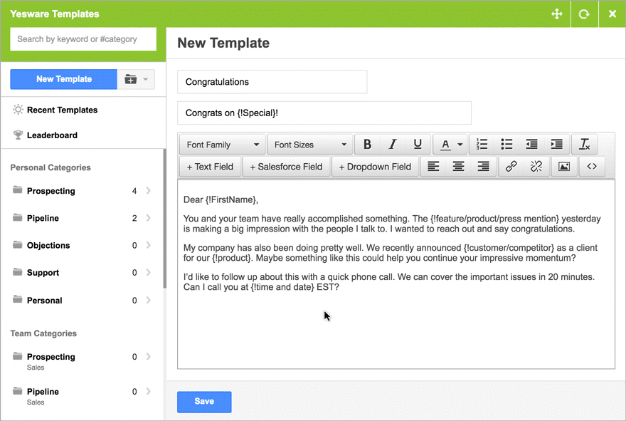The width and height of the screenshot is (626, 421).
Task: Insert a numbered list
Action: (x=482, y=145)
